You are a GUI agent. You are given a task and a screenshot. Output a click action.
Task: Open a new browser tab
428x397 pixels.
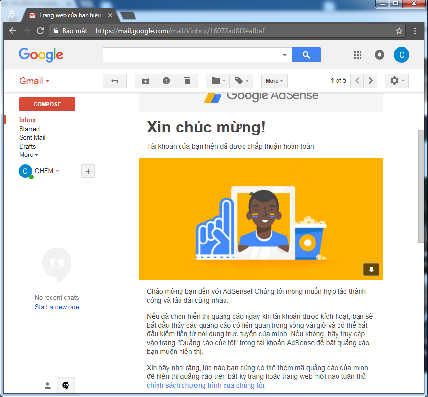coord(128,15)
